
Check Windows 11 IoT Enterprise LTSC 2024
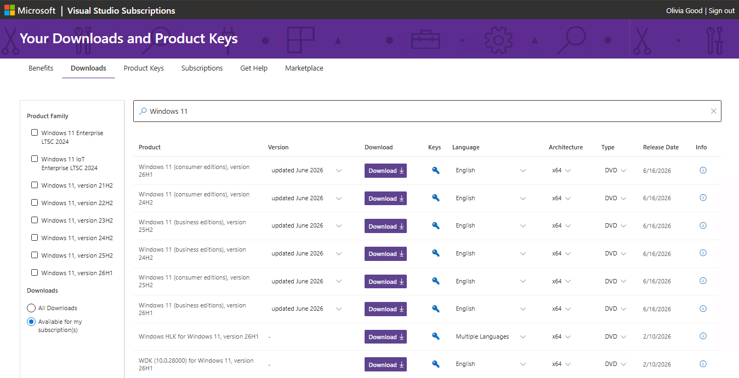35,159
